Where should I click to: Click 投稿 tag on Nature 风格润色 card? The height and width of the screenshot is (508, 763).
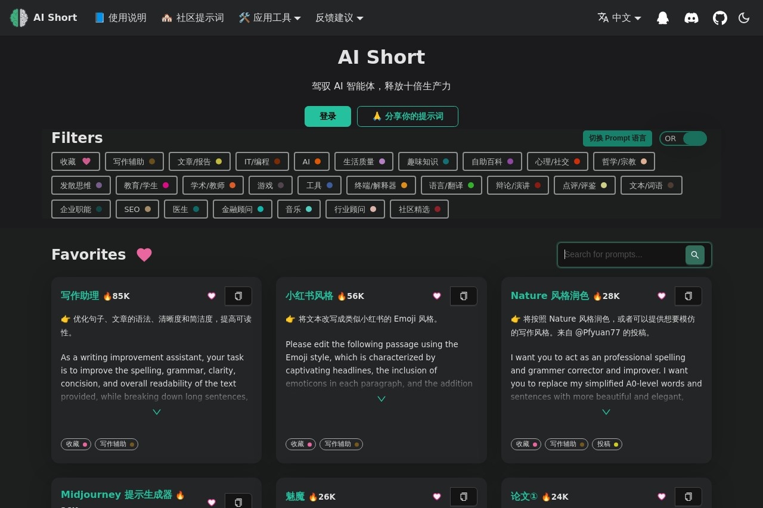607,444
